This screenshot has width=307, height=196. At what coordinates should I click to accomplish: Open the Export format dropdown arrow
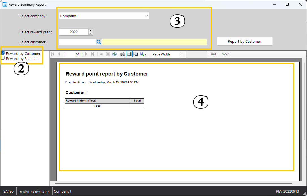[x=145, y=54]
